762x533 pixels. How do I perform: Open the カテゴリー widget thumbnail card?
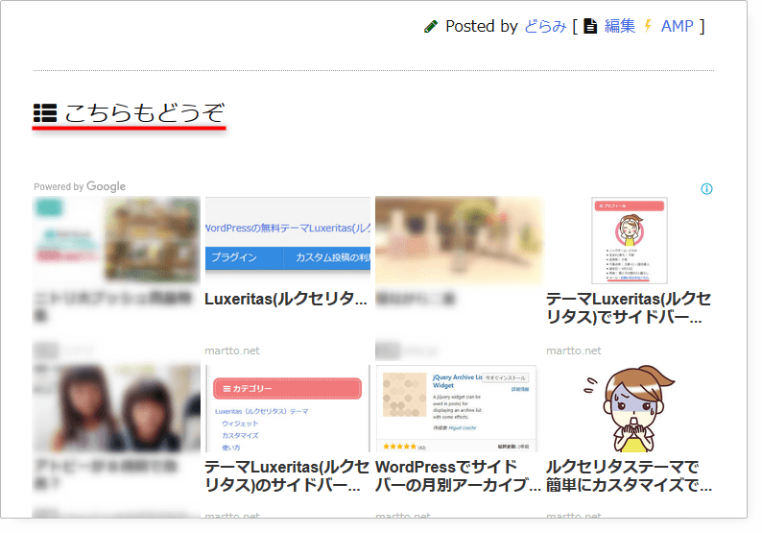tap(288, 408)
